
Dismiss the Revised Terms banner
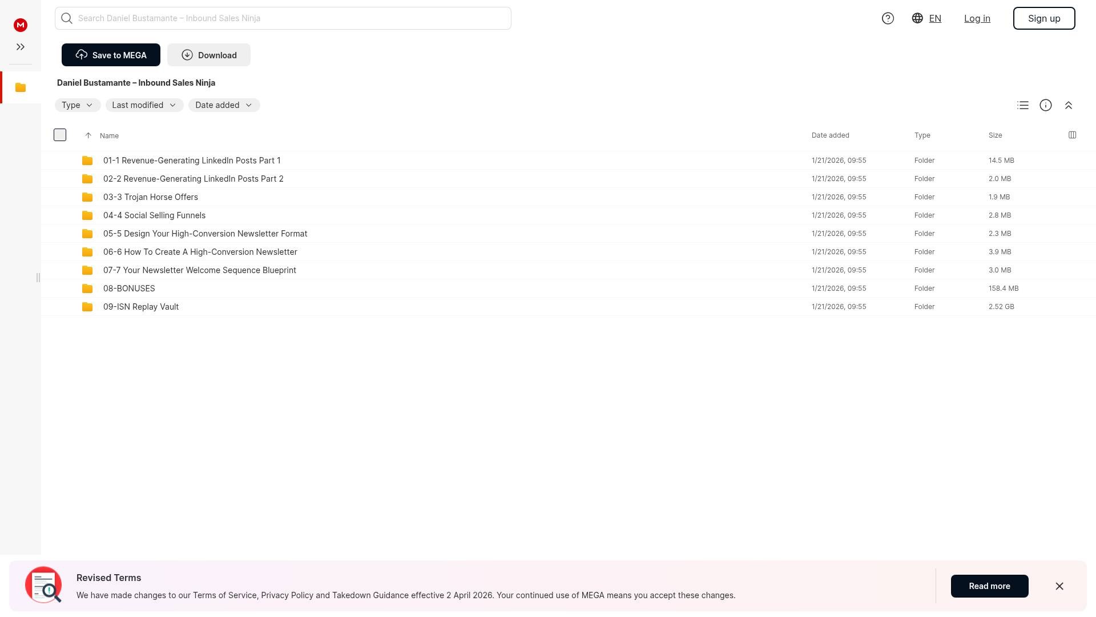point(1059,586)
